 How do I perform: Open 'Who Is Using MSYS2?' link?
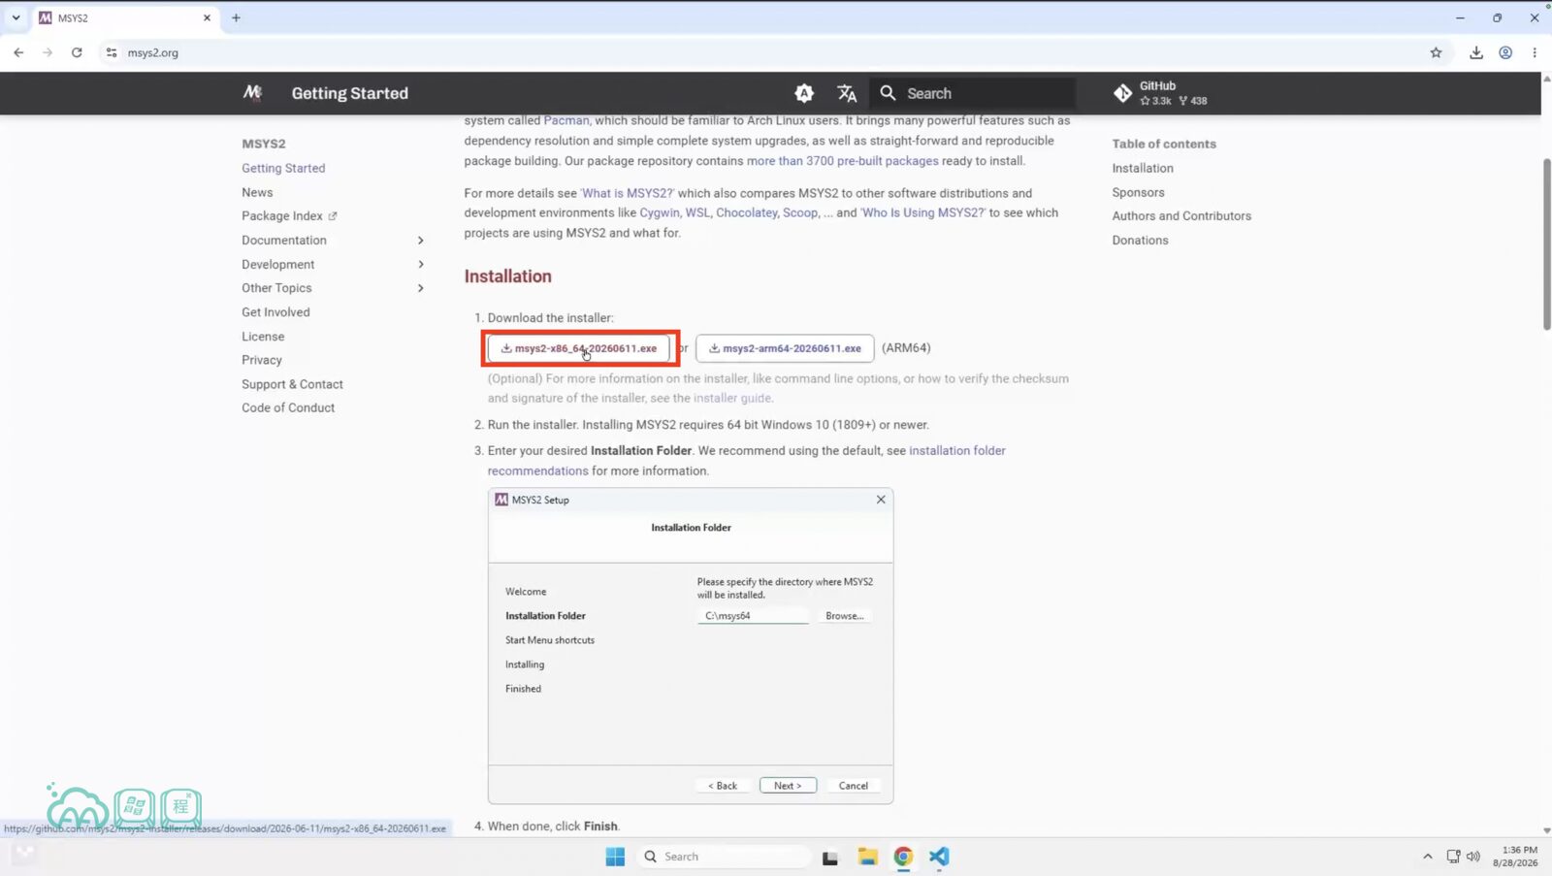coord(922,212)
